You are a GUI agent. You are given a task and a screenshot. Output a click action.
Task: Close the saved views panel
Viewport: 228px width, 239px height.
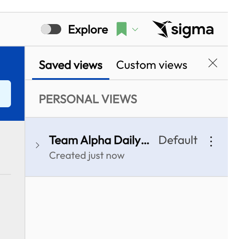coord(213,63)
